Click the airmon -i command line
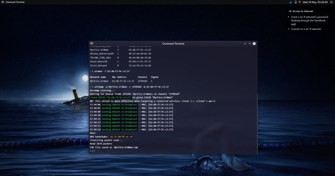Viewport: 335px width, 176px height. [110, 71]
